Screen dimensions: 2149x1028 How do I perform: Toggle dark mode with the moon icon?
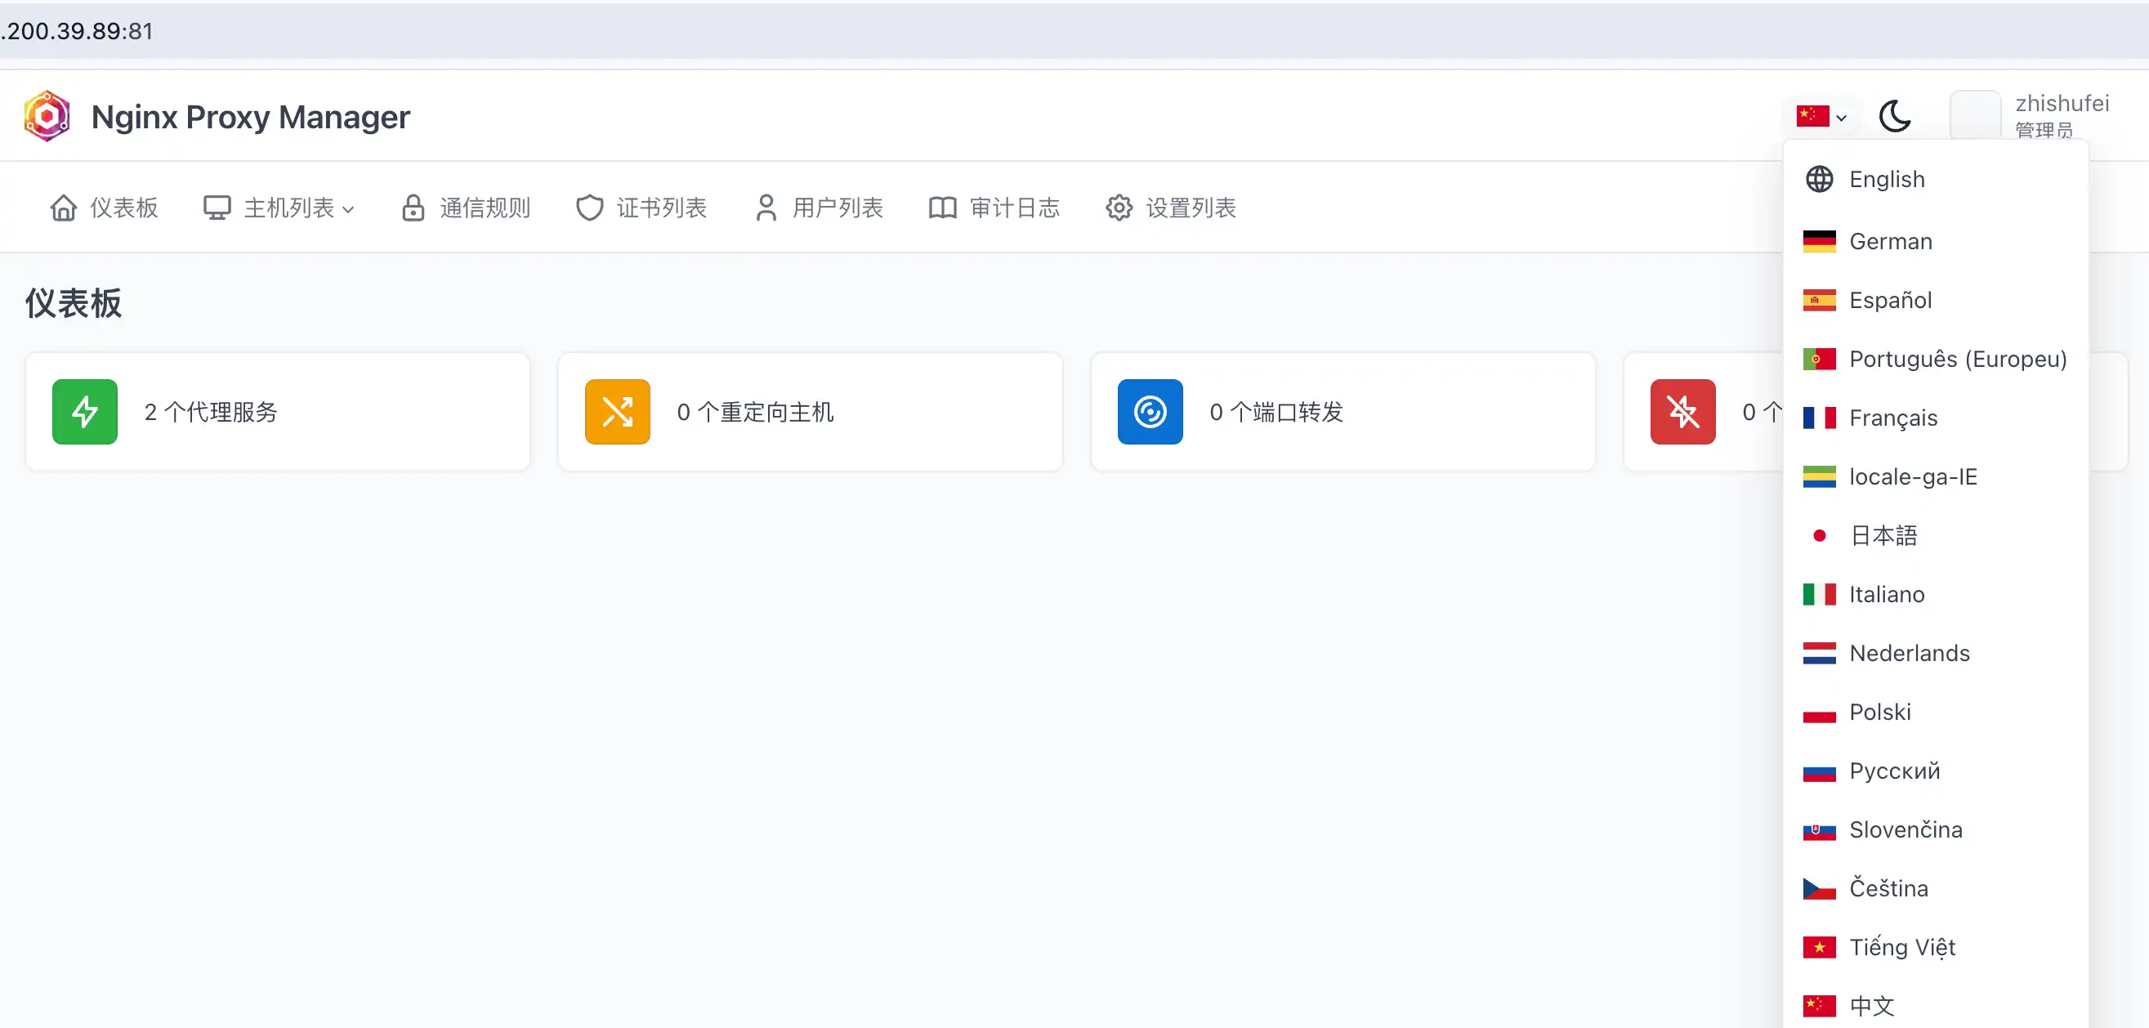(x=1895, y=116)
